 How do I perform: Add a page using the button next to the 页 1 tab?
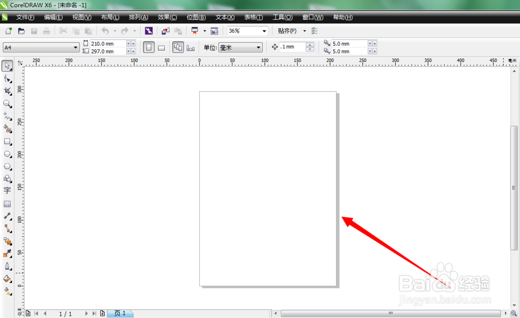pyautogui.click(x=102, y=313)
